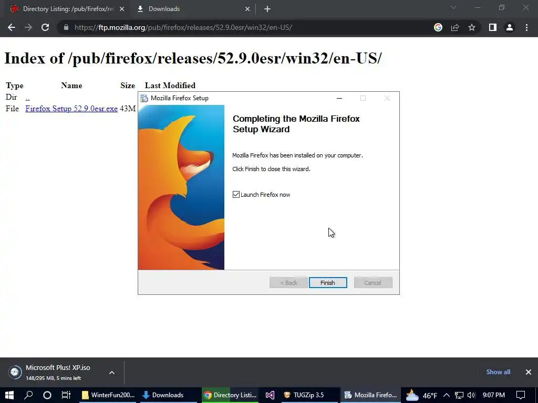
Task: Open clock showing 9:07 PM
Action: click(x=494, y=395)
